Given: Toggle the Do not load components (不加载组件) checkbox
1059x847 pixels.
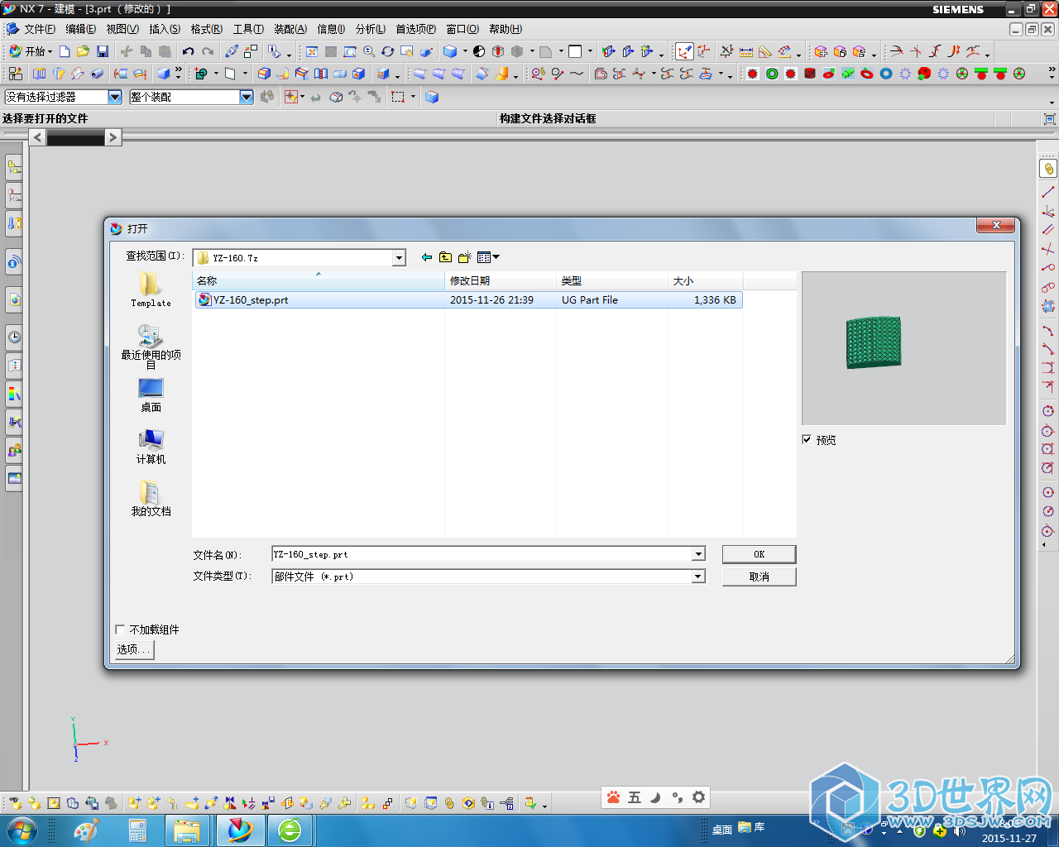Looking at the screenshot, I should [120, 629].
